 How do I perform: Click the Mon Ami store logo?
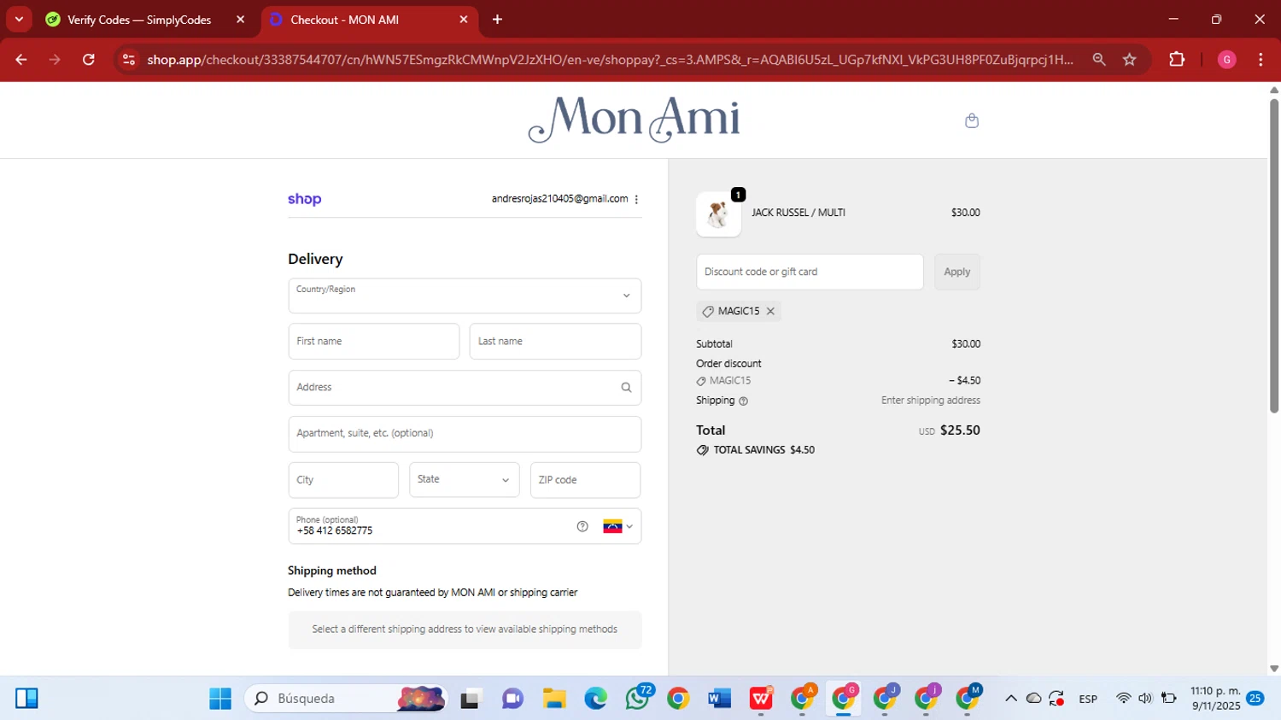(635, 119)
